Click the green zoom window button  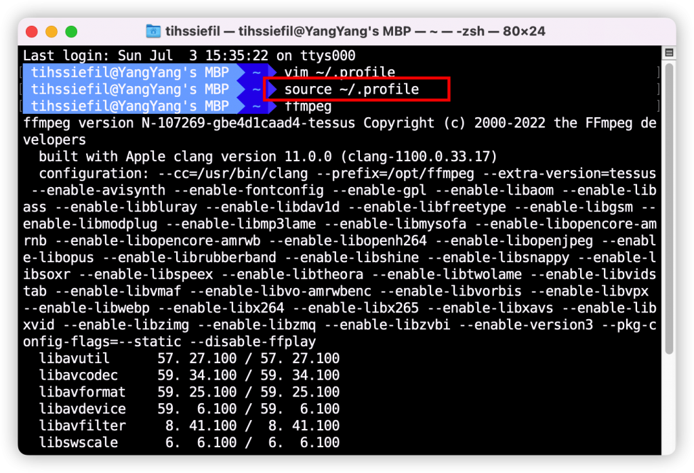[x=71, y=32]
